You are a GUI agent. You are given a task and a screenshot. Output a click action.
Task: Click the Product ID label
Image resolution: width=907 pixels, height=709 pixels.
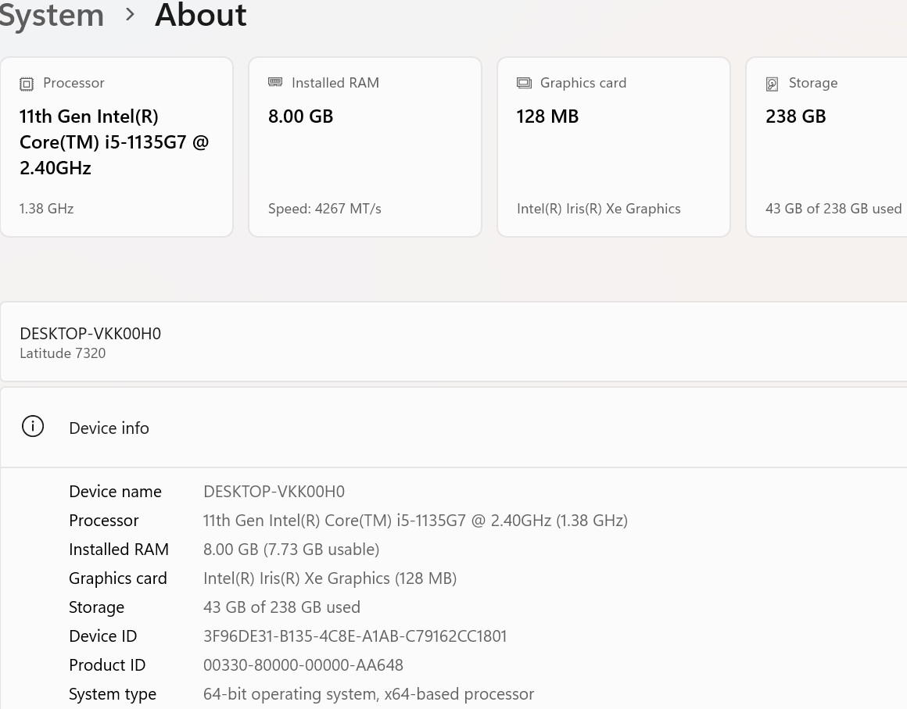tap(107, 665)
